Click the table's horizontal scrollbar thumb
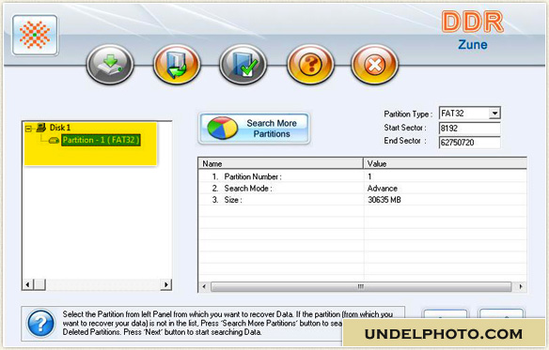Viewport: 549px width, 350px height. (361, 287)
